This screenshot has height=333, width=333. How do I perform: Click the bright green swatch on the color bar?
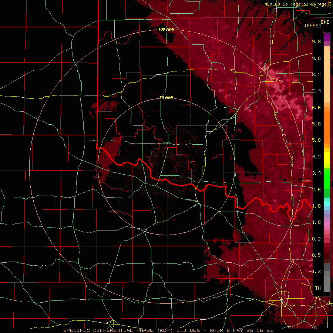tap(327, 178)
